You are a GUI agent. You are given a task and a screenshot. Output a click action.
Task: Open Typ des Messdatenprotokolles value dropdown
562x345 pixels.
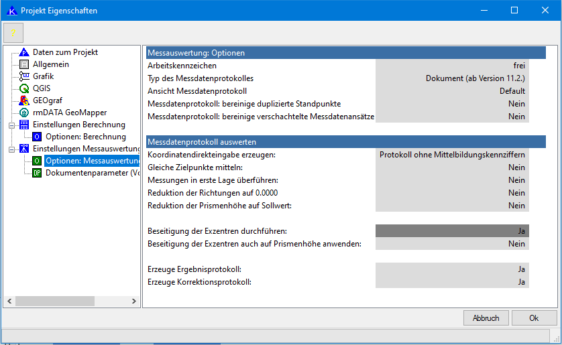click(x=452, y=78)
